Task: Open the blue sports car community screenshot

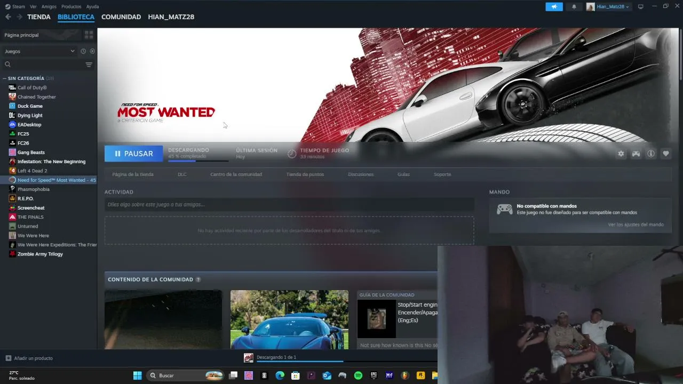Action: tap(289, 319)
